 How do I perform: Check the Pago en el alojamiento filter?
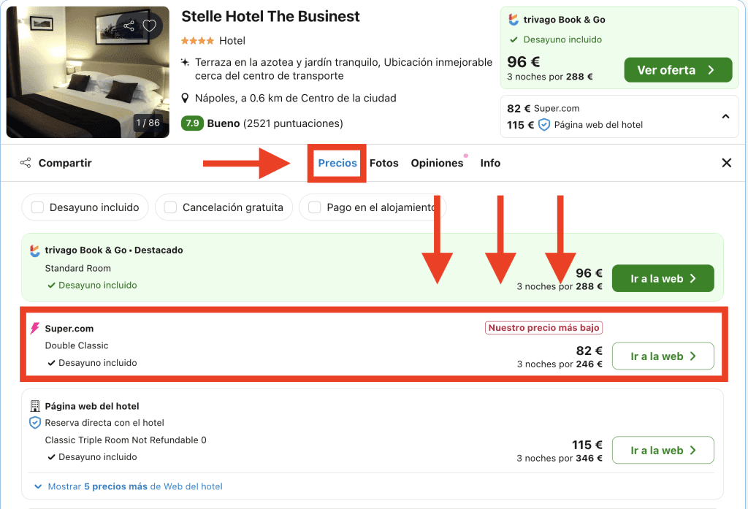(315, 207)
